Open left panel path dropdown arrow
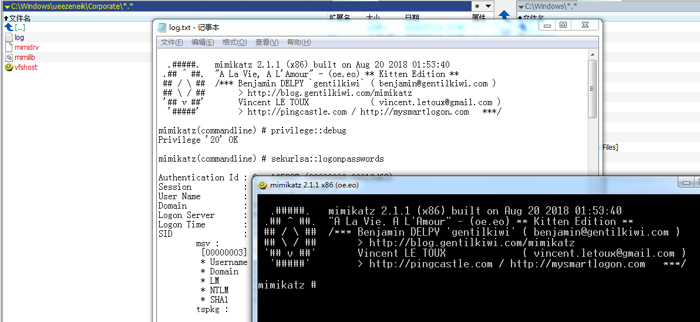700x322 pixels. (x=6, y=6)
